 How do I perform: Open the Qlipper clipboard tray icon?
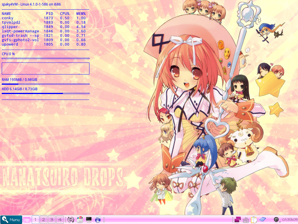254,220
